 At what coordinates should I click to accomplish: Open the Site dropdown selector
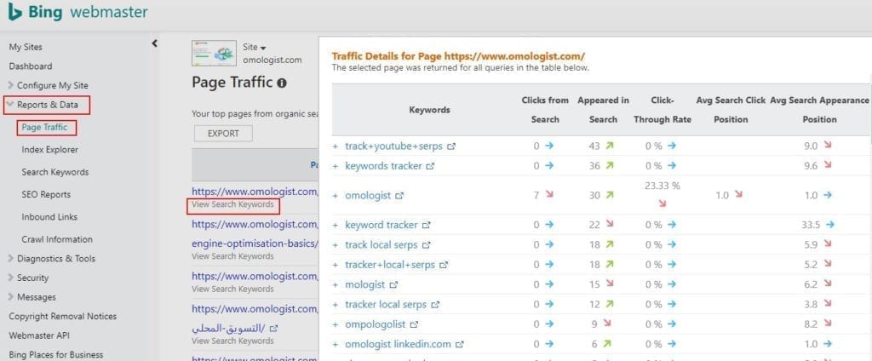[x=255, y=48]
